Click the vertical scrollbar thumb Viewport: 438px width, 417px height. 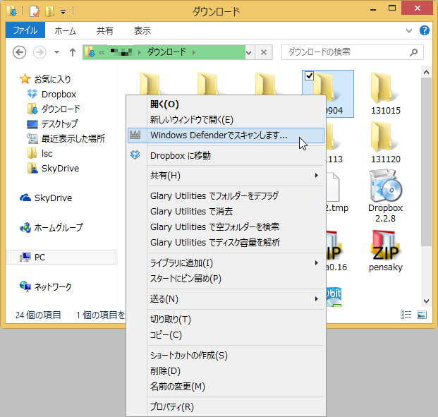coord(426,162)
